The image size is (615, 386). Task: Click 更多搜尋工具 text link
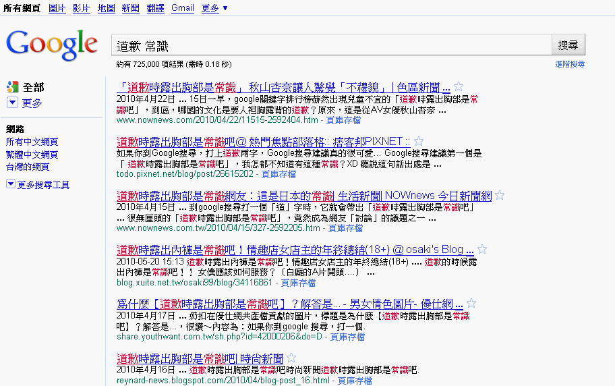click(x=43, y=185)
